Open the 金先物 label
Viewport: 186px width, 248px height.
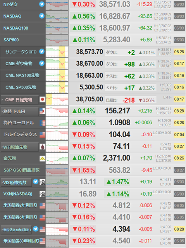coord(10,158)
